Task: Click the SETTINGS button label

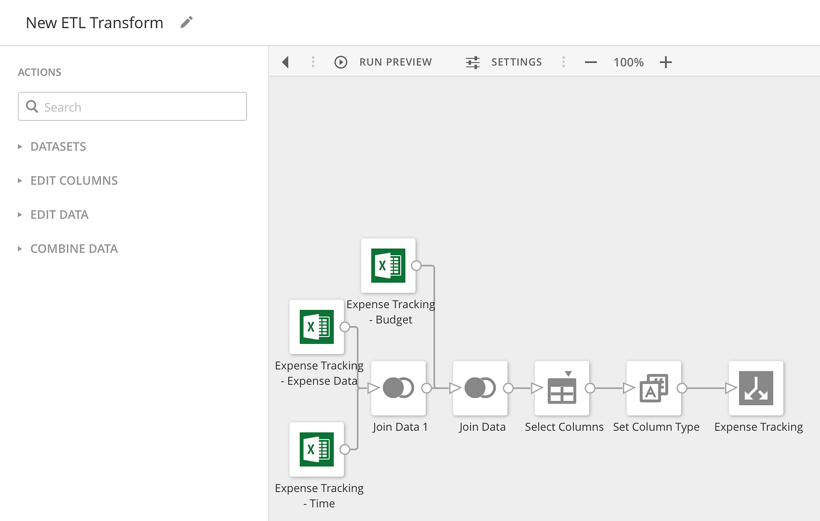Action: pos(517,62)
